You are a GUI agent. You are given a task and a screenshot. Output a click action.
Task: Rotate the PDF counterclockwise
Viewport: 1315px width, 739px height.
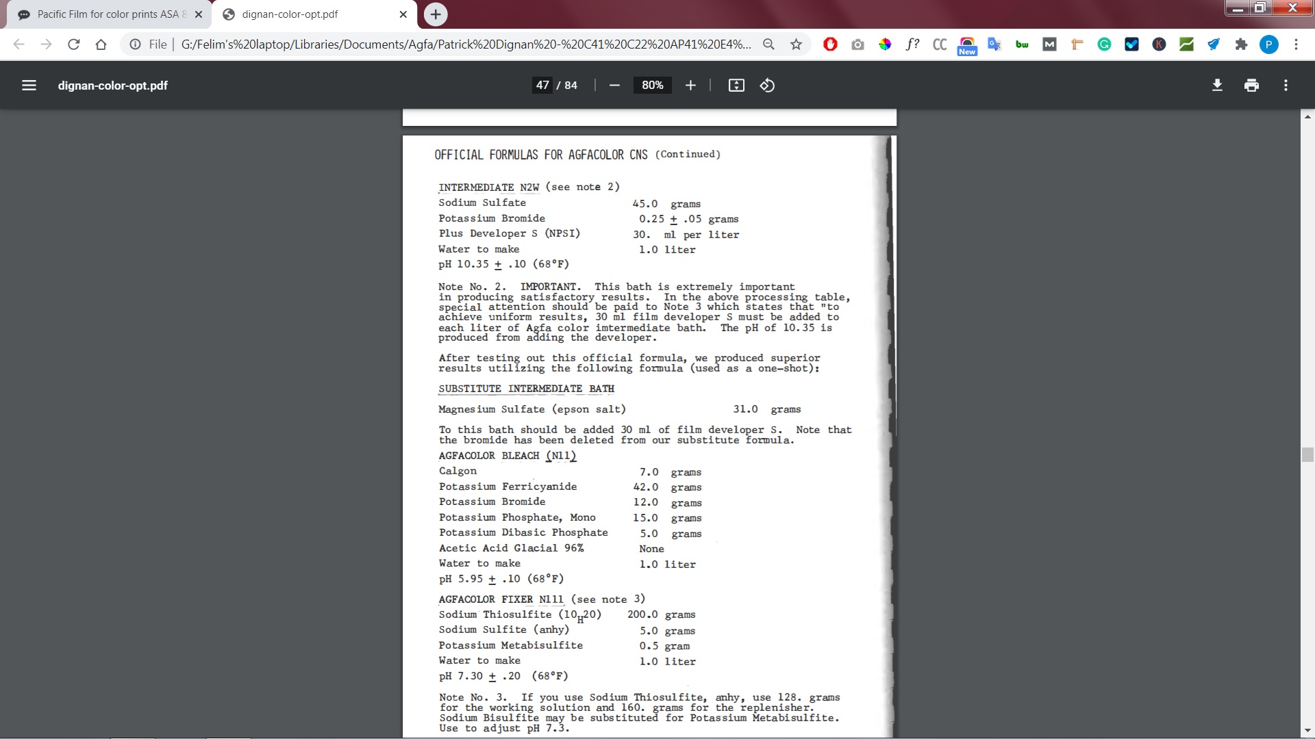tap(767, 86)
